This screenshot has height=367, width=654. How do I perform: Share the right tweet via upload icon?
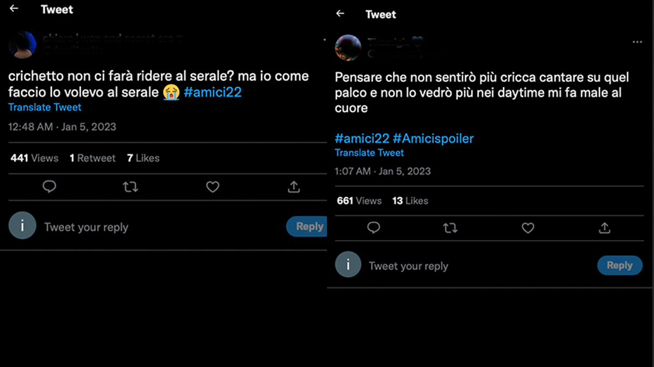pos(604,228)
